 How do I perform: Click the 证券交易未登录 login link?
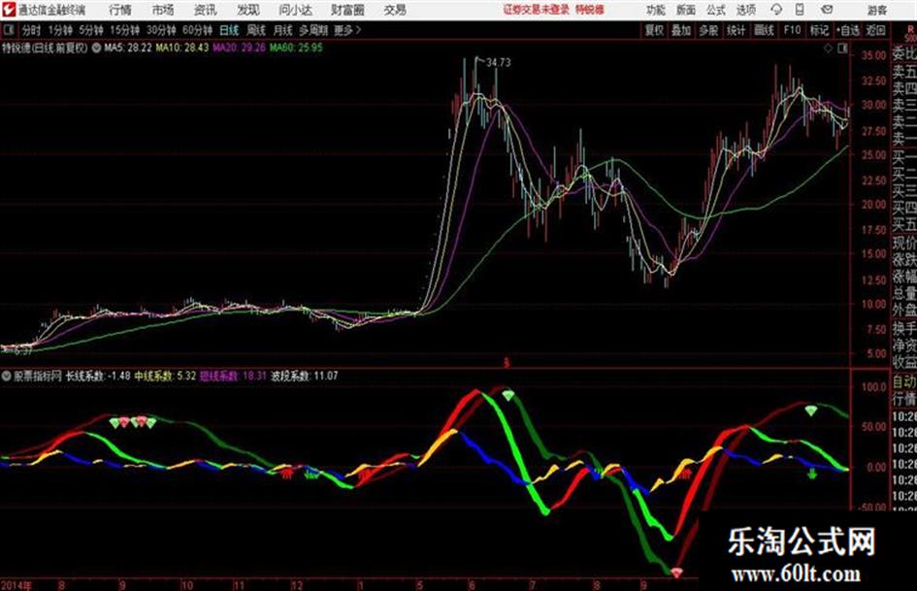click(x=537, y=10)
